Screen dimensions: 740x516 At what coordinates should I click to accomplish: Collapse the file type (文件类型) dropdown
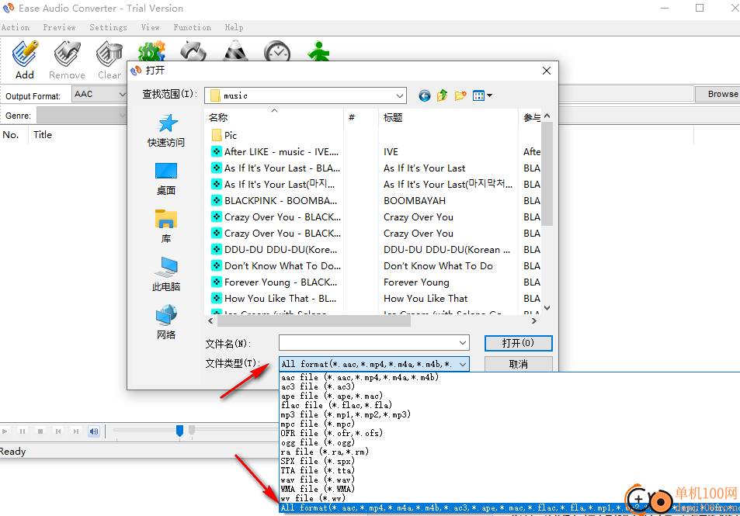(x=463, y=364)
